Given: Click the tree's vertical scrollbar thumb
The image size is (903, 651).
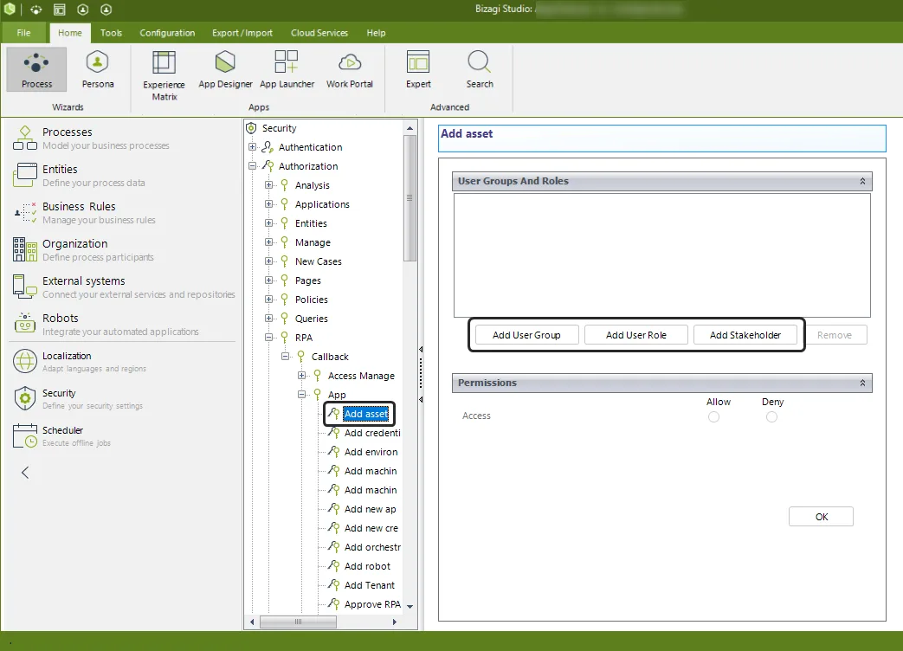Looking at the screenshot, I should (410, 198).
